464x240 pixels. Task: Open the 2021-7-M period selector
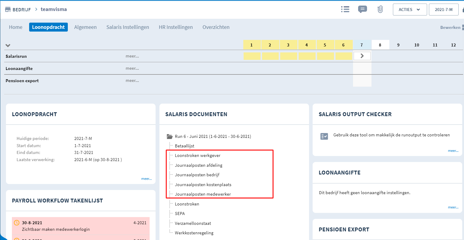click(443, 9)
